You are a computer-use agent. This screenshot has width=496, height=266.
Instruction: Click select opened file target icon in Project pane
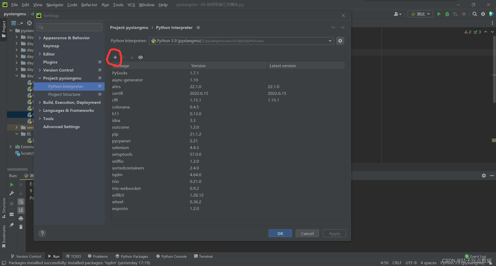(x=29, y=23)
